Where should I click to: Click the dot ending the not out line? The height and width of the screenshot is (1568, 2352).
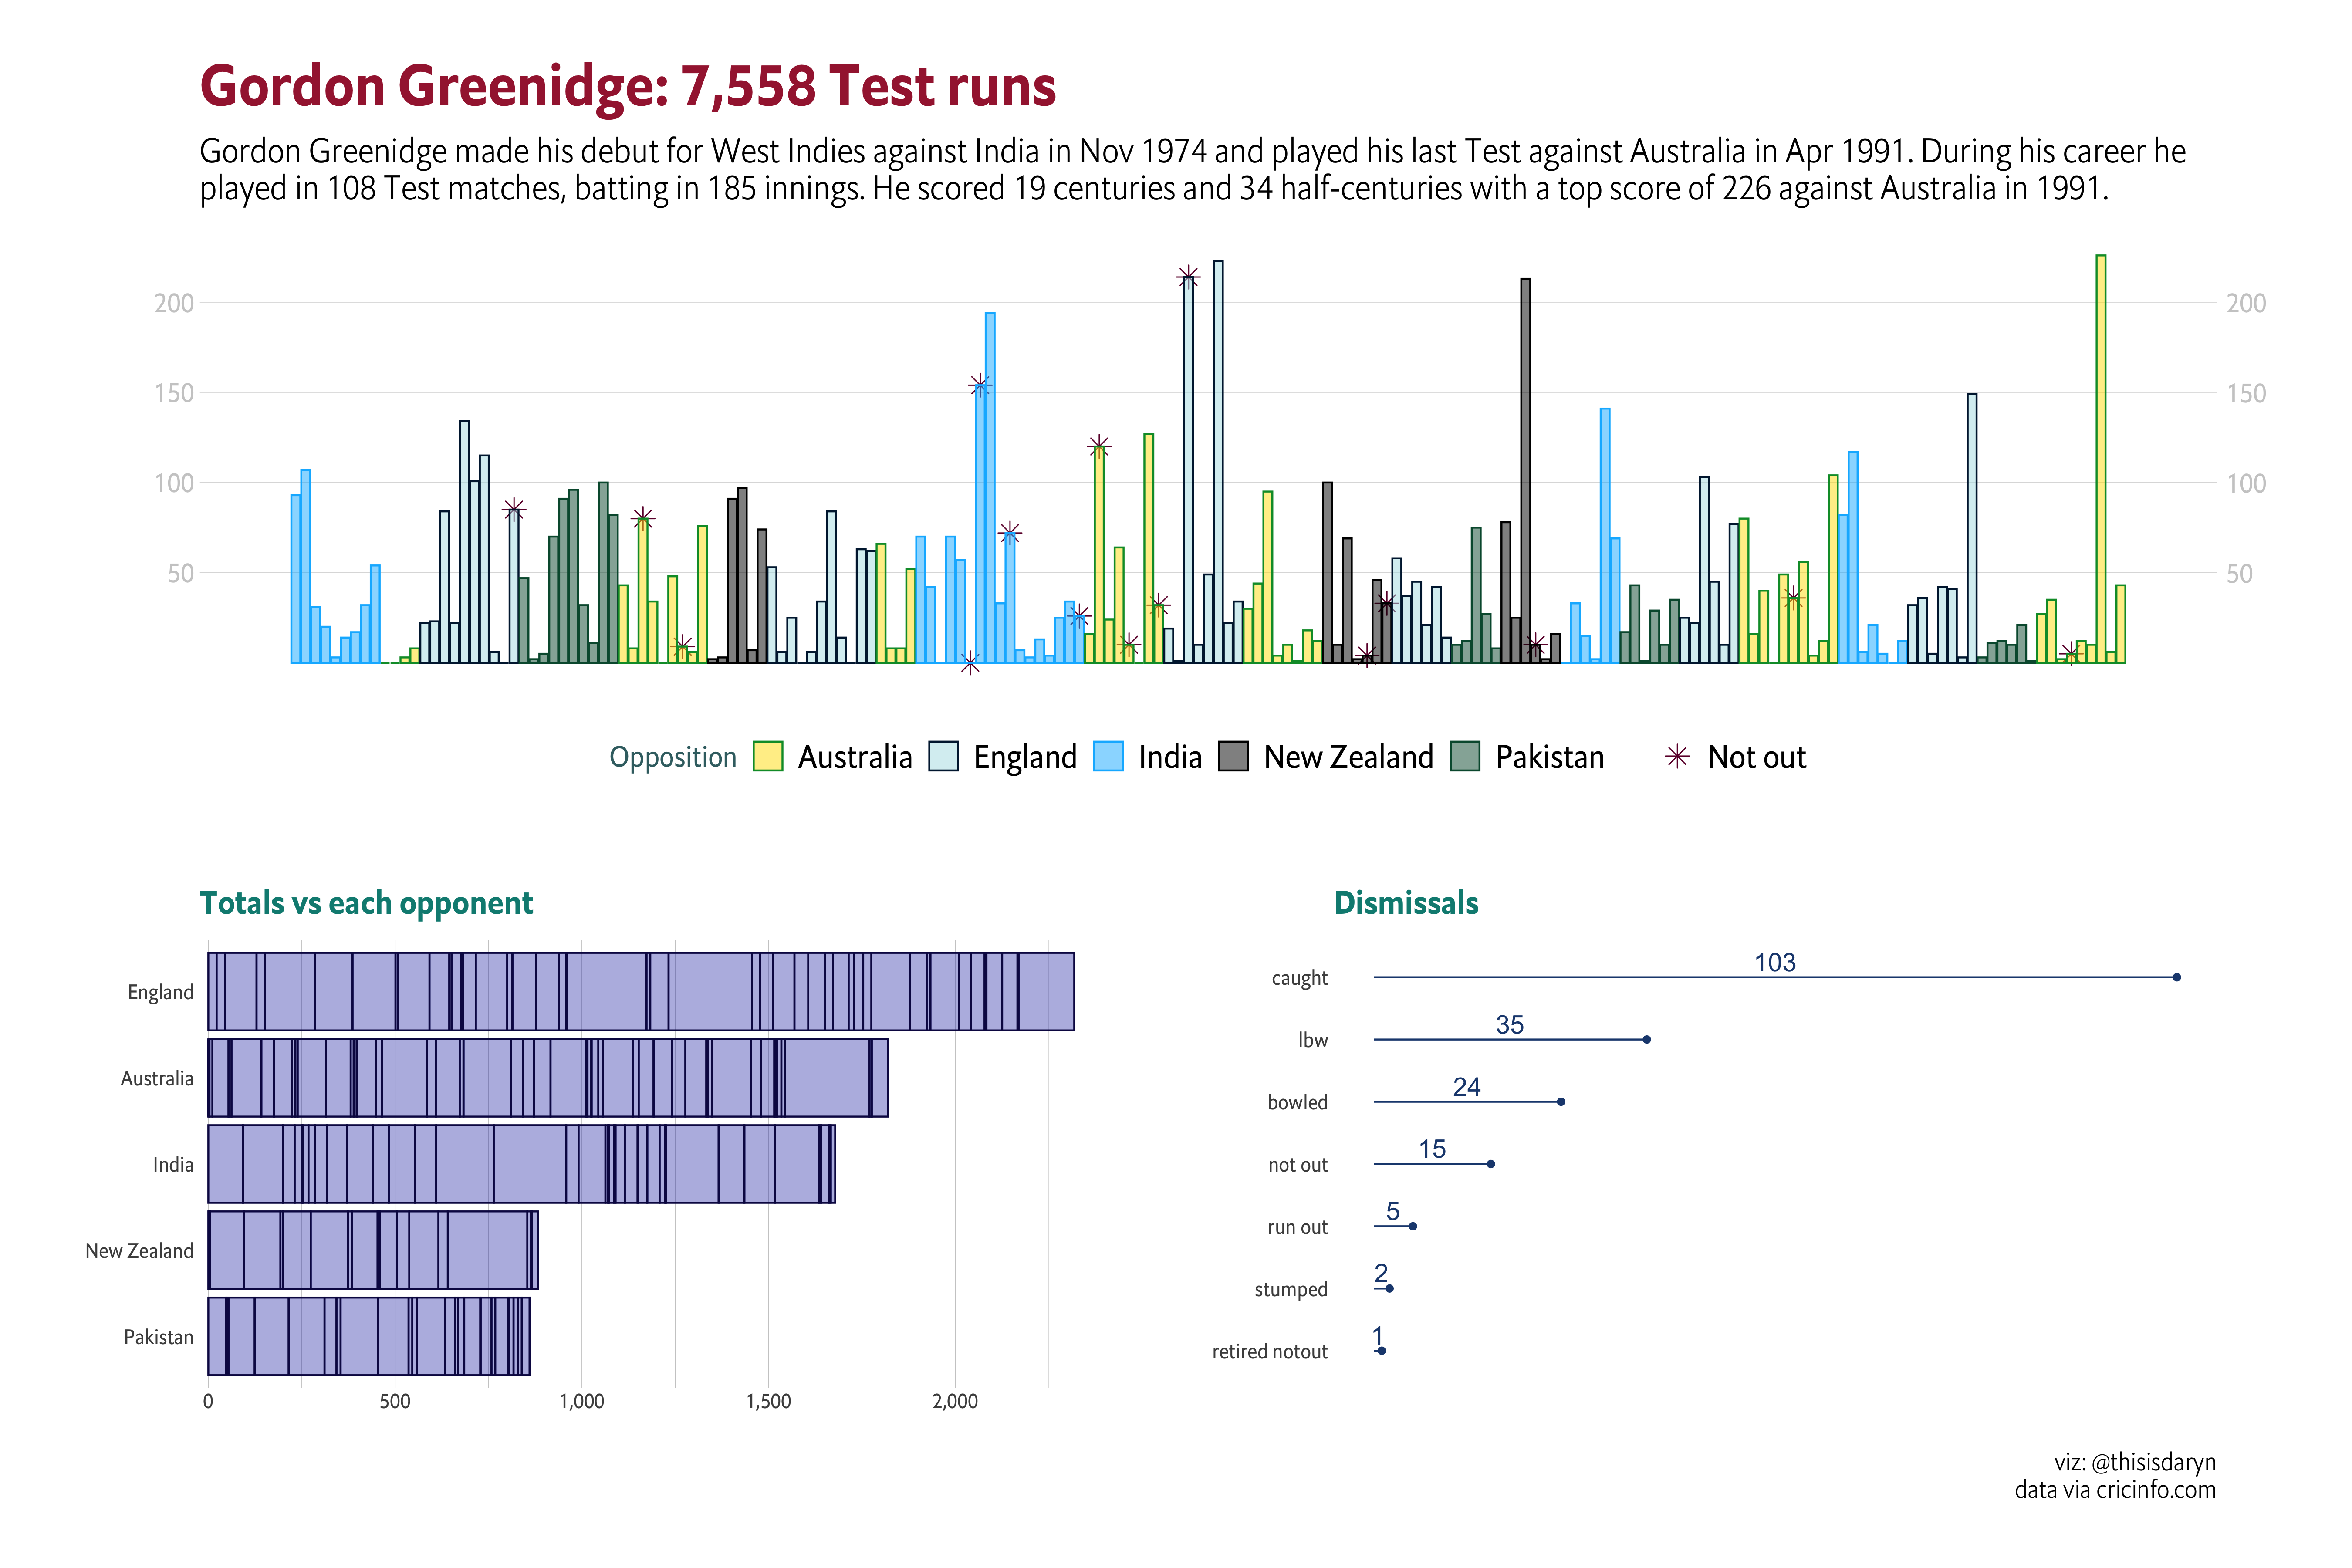[1490, 1164]
